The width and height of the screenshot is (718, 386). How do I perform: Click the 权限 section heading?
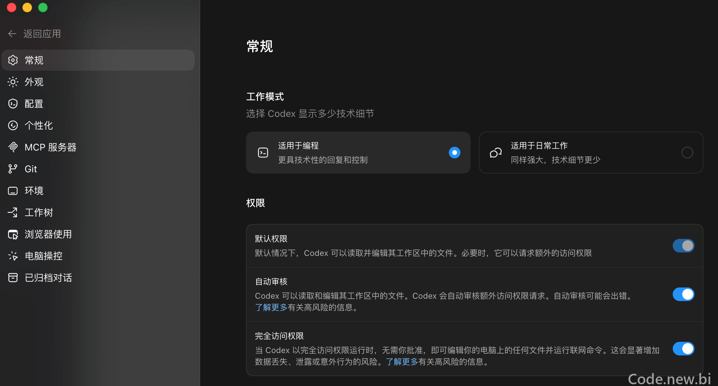point(256,203)
